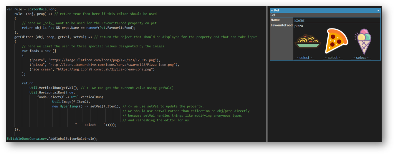The image size is (394, 154).
Task: Select pasta via the select link under it
Action: (304, 58)
